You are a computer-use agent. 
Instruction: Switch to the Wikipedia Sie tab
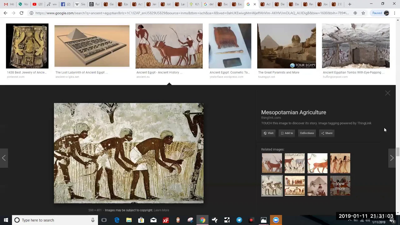[80, 4]
